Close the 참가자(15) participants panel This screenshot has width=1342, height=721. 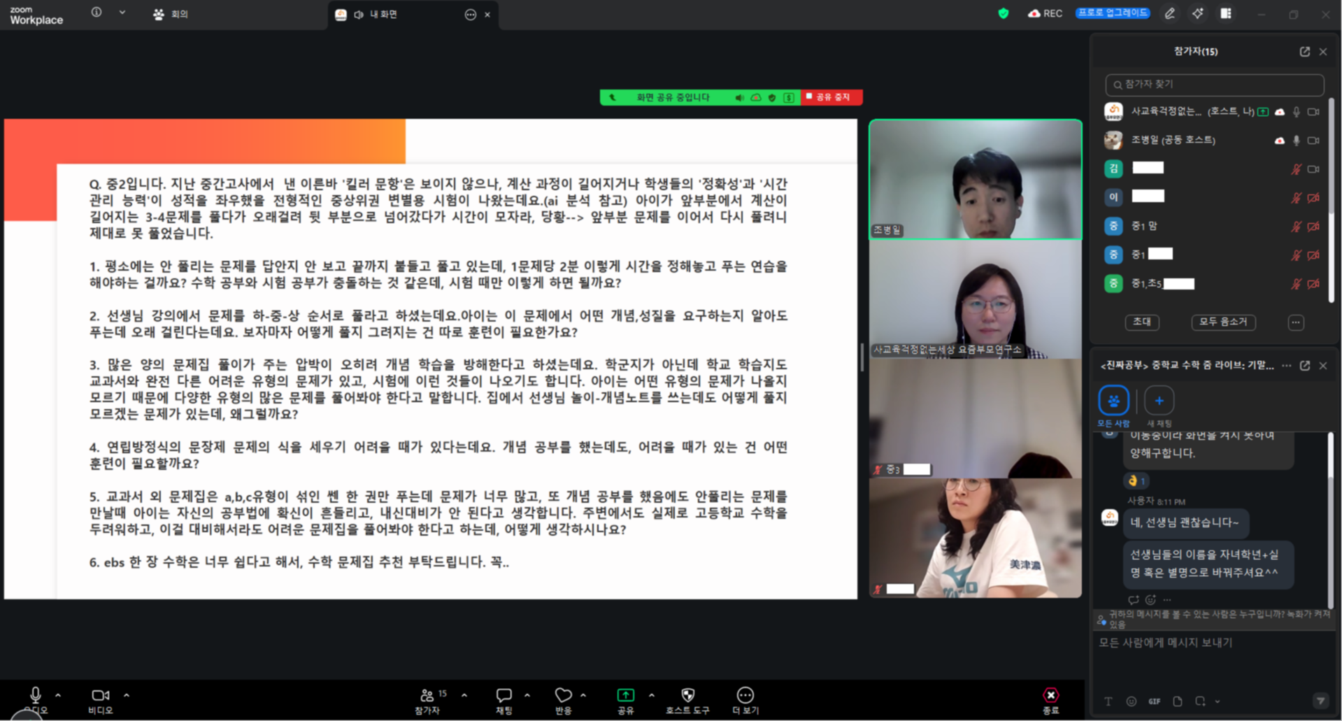click(1323, 52)
